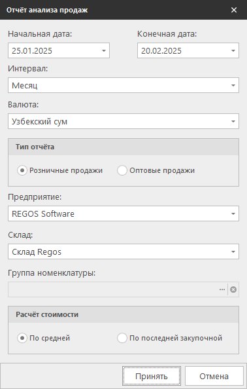Choose По последней закупочной cost calculation
Image resolution: width=247 pixels, height=389 pixels.
(x=122, y=338)
